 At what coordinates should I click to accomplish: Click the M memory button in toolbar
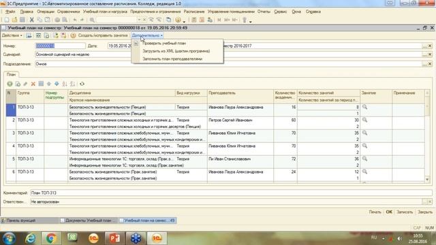click(219, 20)
